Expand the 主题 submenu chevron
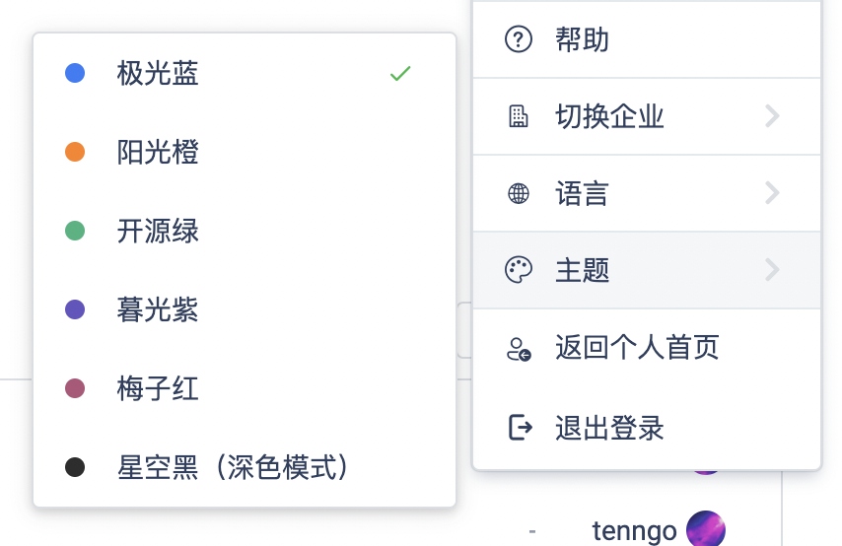Viewport: 842px width, 546px height. coord(772,269)
